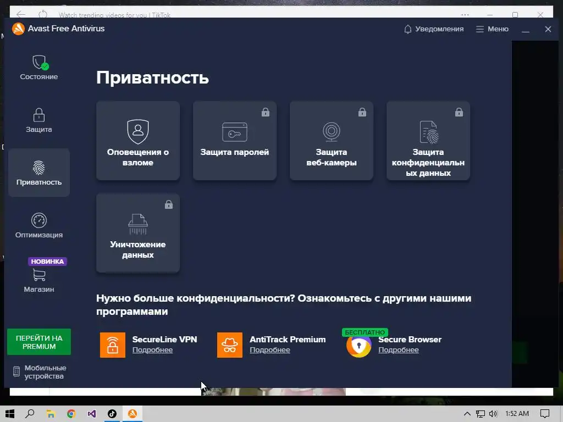This screenshot has width=563, height=422.
Task: Open Windows Action Center notifications
Action: tap(545, 414)
